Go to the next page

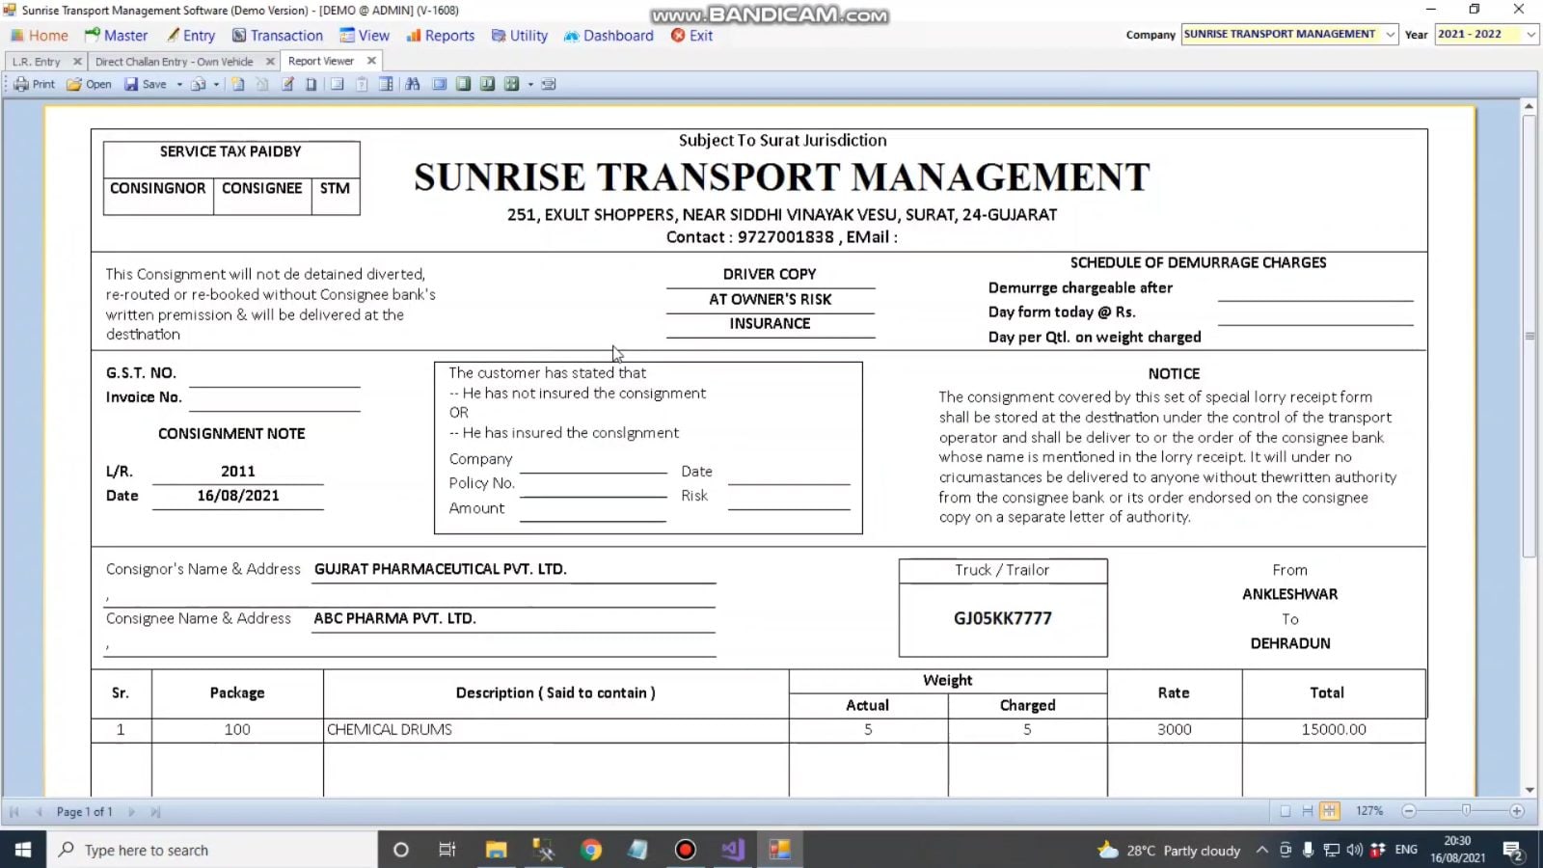[x=131, y=812]
